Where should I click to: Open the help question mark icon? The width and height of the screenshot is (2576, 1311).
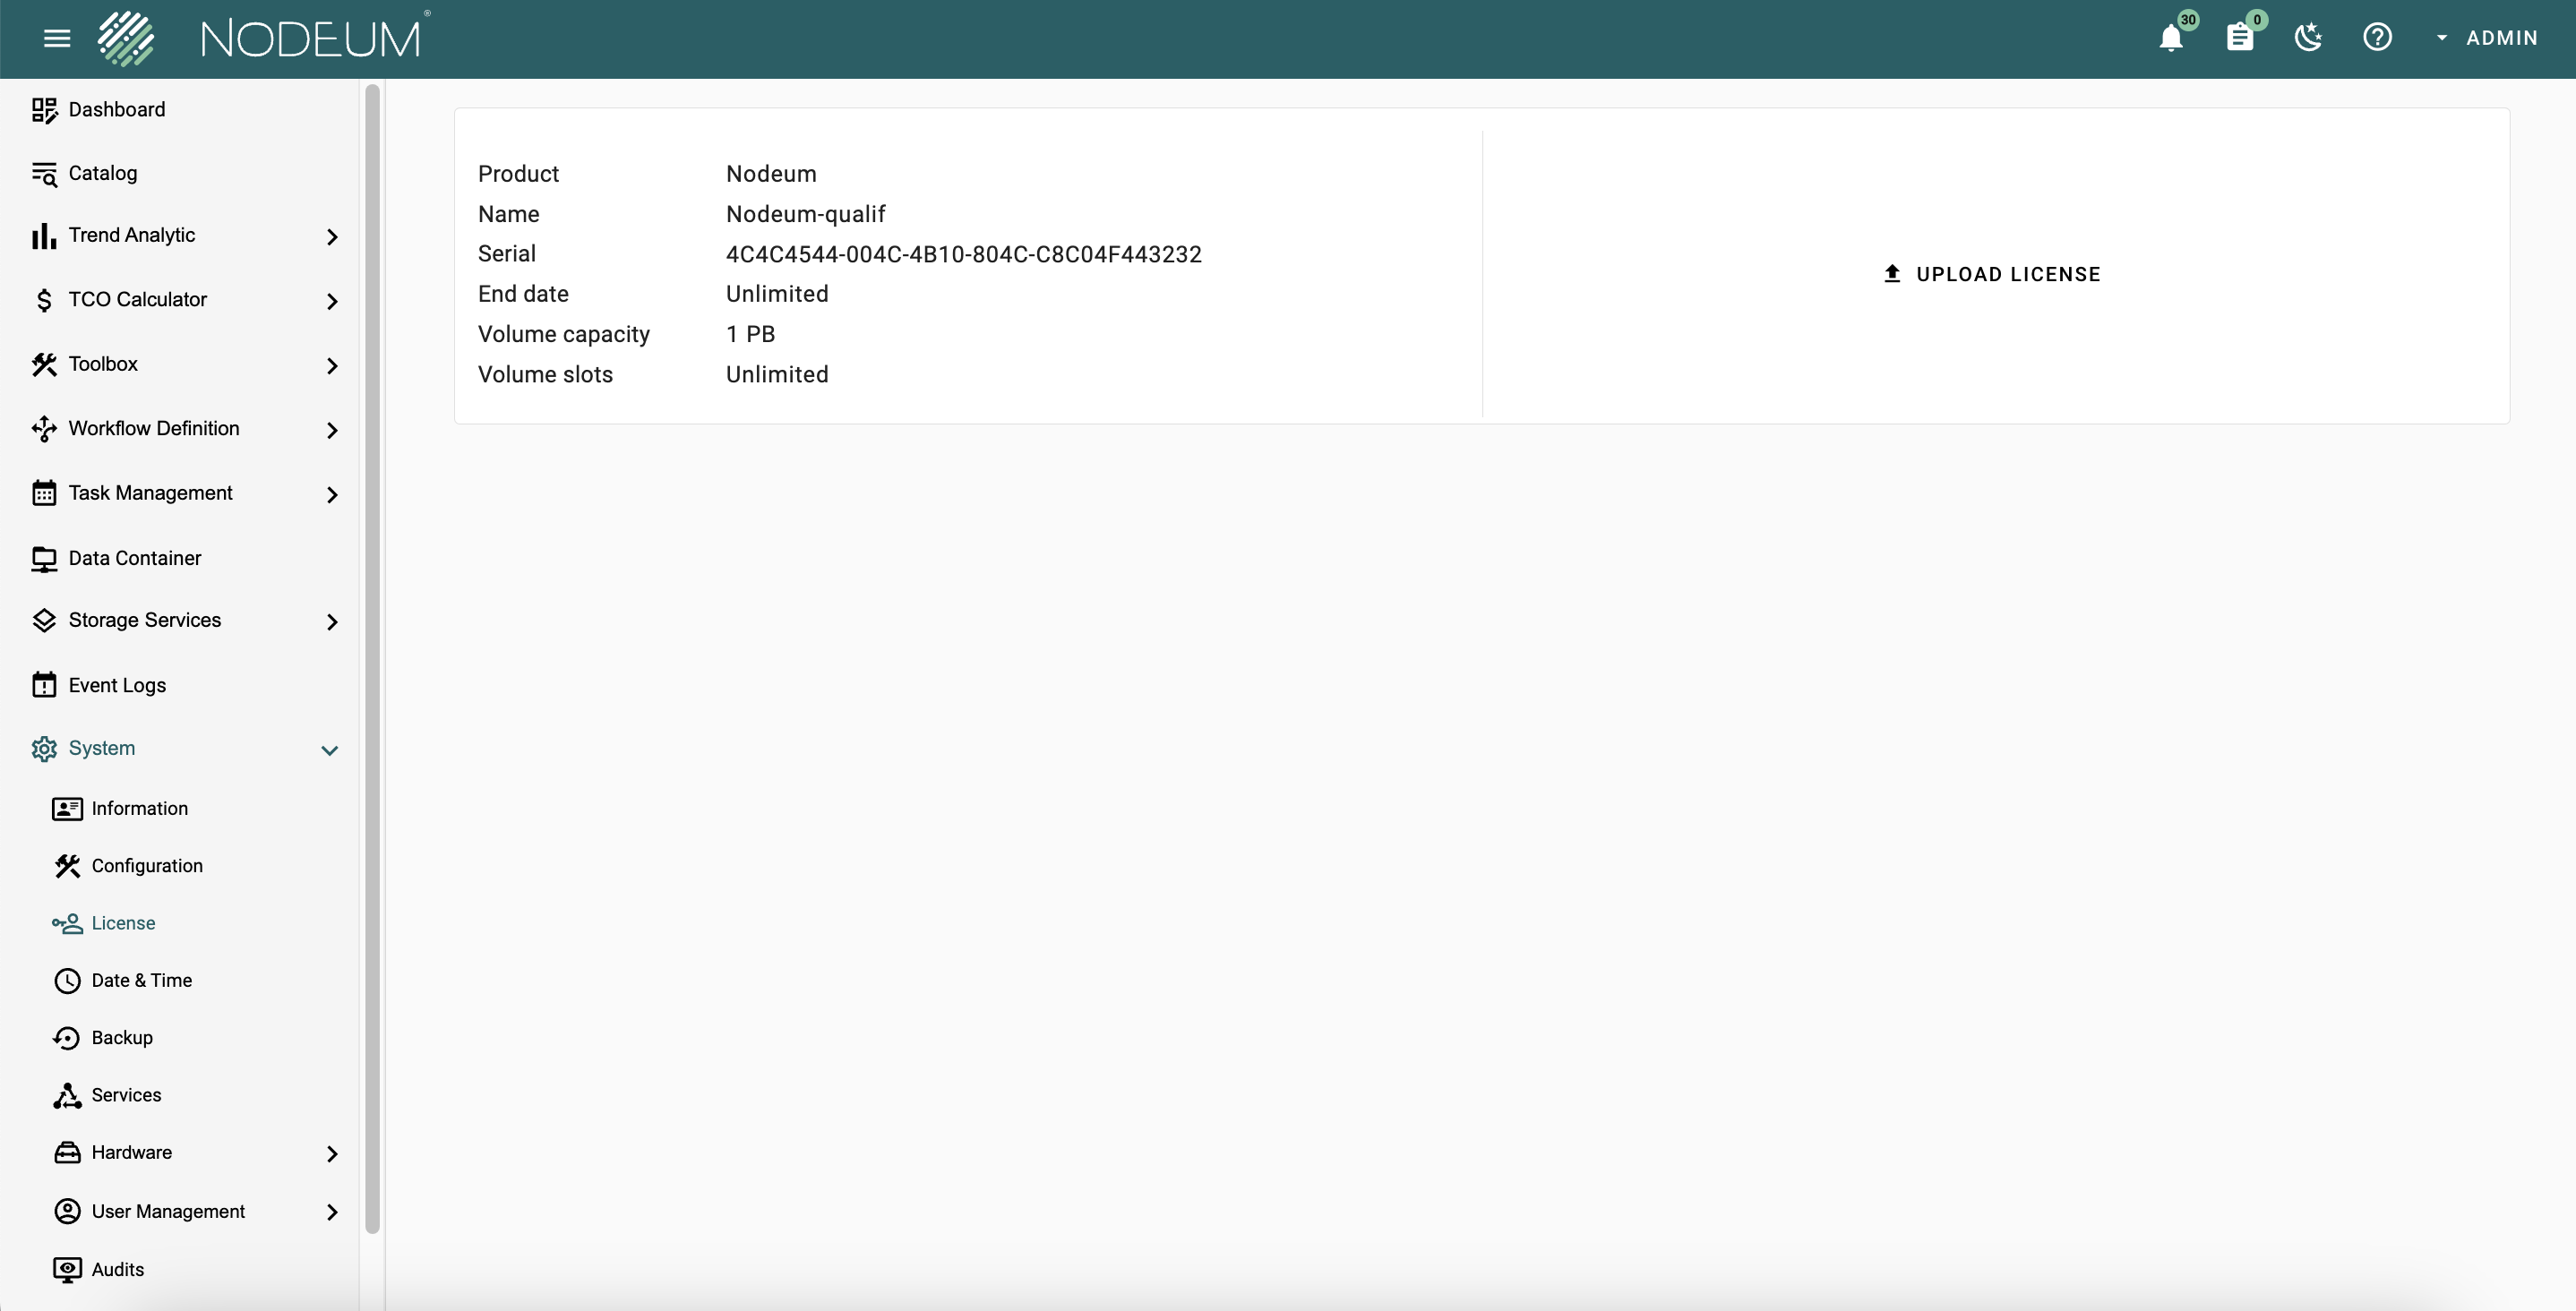tap(2377, 38)
